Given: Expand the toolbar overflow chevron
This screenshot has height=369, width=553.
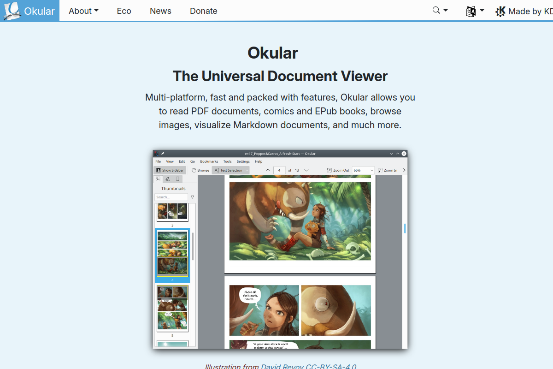Looking at the screenshot, I should pyautogui.click(x=404, y=170).
